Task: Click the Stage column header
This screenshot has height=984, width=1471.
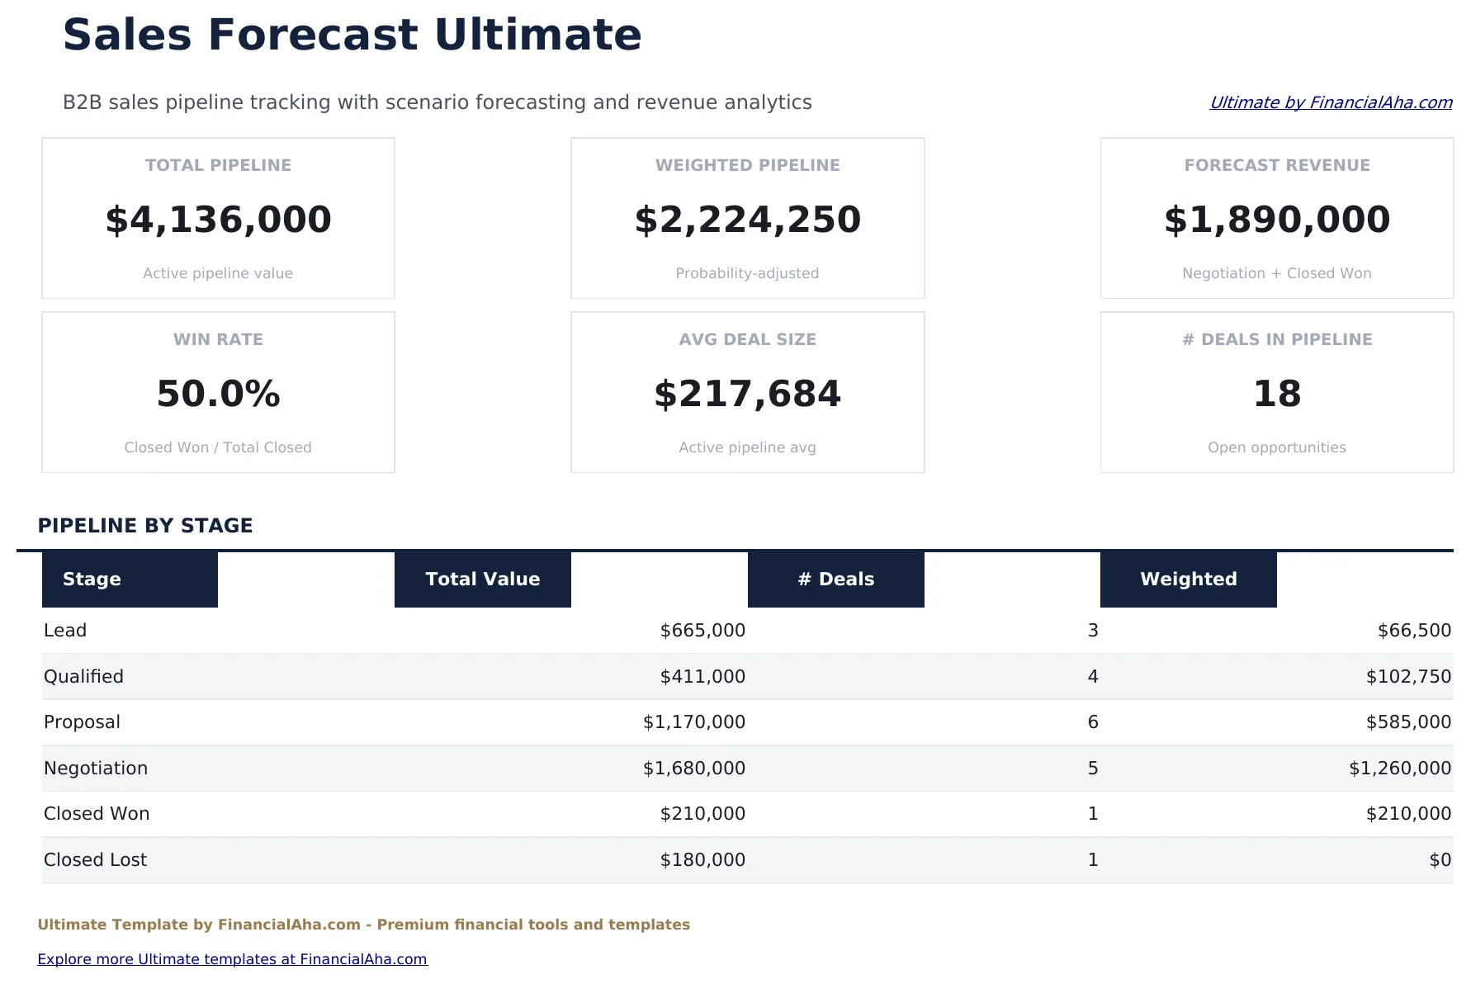Action: coord(91,579)
